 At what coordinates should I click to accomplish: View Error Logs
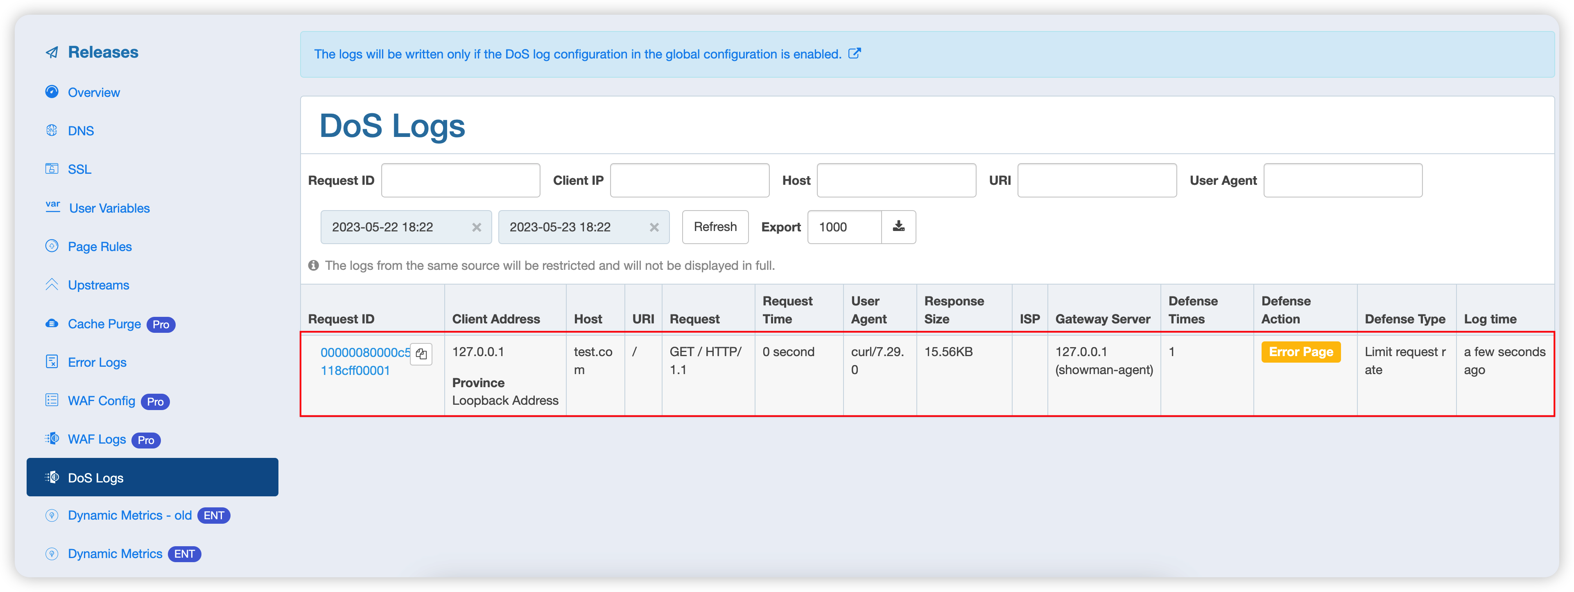(97, 363)
